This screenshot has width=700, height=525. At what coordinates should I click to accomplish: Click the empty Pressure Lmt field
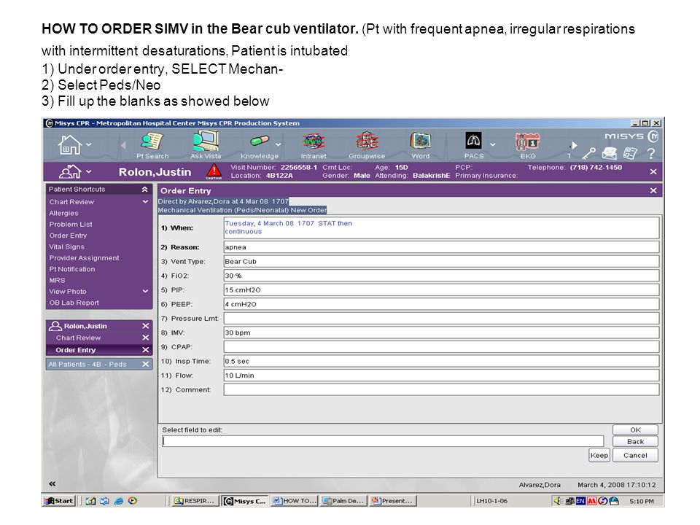point(441,319)
